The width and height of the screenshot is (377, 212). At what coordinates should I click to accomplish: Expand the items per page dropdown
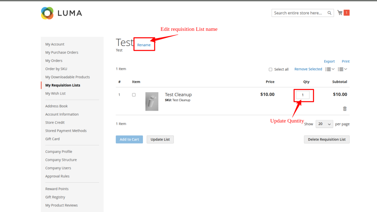coord(324,124)
